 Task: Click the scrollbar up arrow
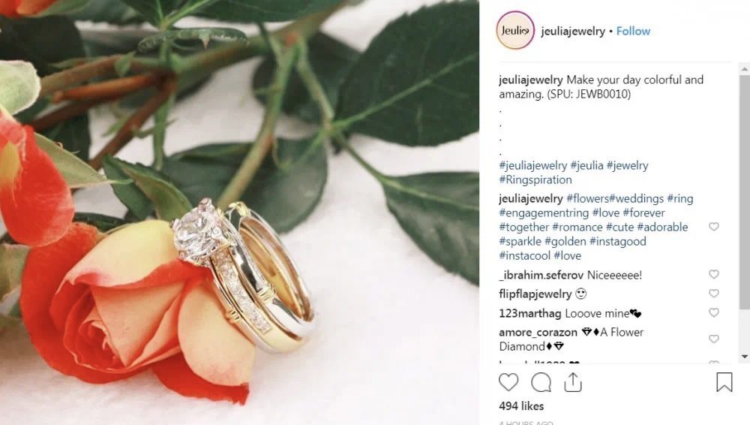744,70
